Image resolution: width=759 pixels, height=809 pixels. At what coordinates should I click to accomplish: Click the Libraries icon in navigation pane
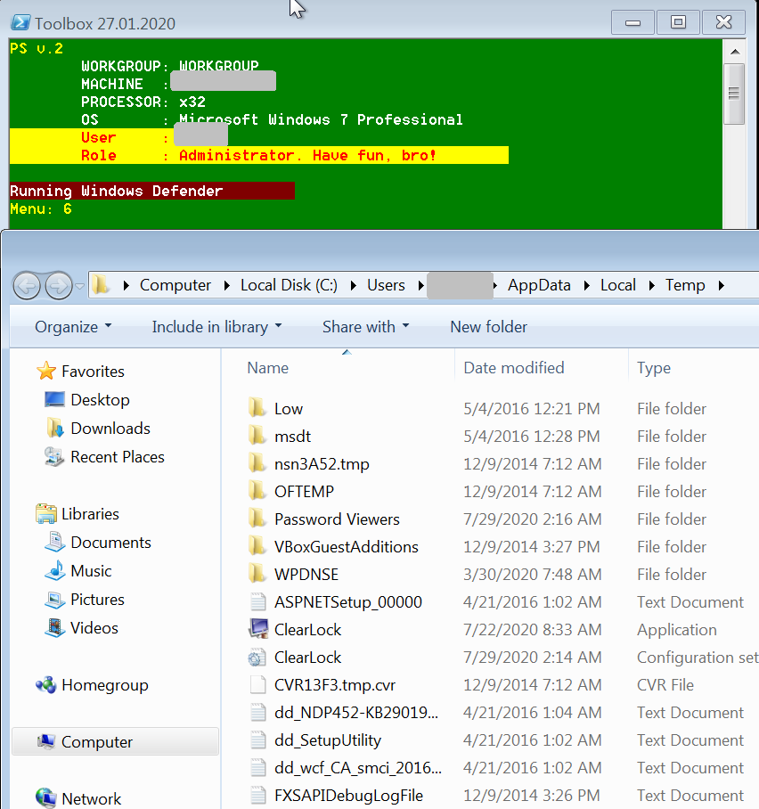click(46, 514)
